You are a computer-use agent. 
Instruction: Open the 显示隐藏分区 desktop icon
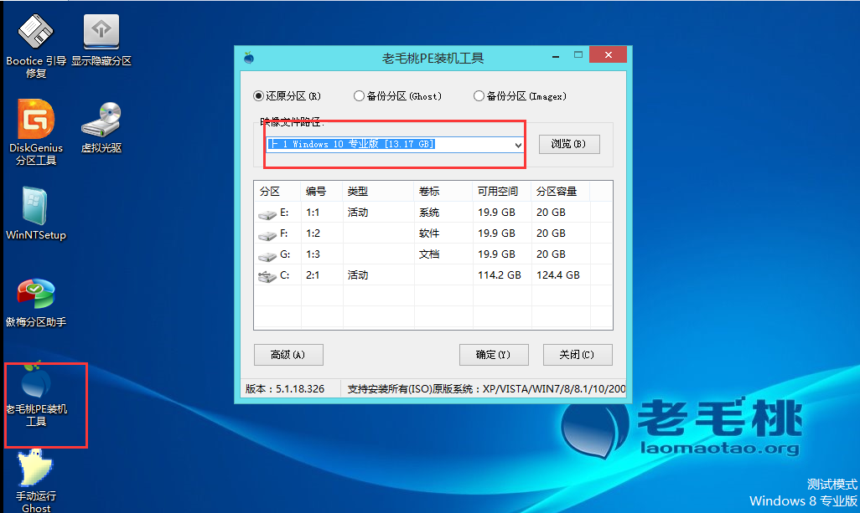(101, 40)
